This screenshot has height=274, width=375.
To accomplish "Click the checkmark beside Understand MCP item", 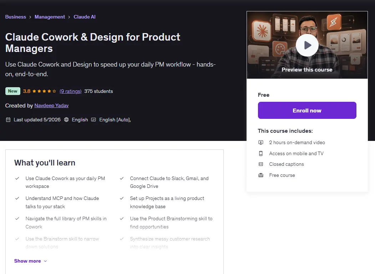I will (x=17, y=199).
